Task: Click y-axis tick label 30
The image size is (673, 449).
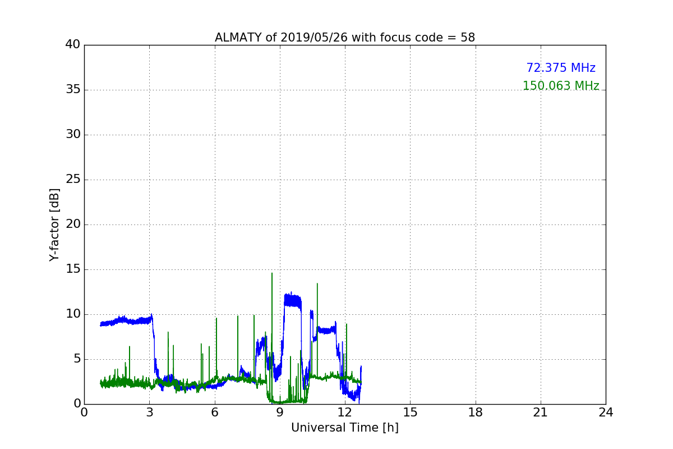Action: click(x=73, y=135)
